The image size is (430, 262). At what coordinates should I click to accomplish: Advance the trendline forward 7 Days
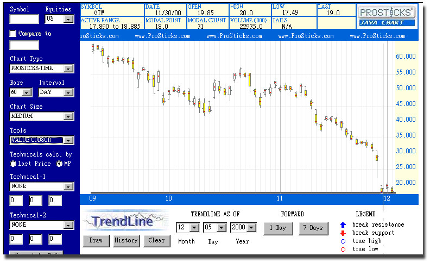[313, 228]
